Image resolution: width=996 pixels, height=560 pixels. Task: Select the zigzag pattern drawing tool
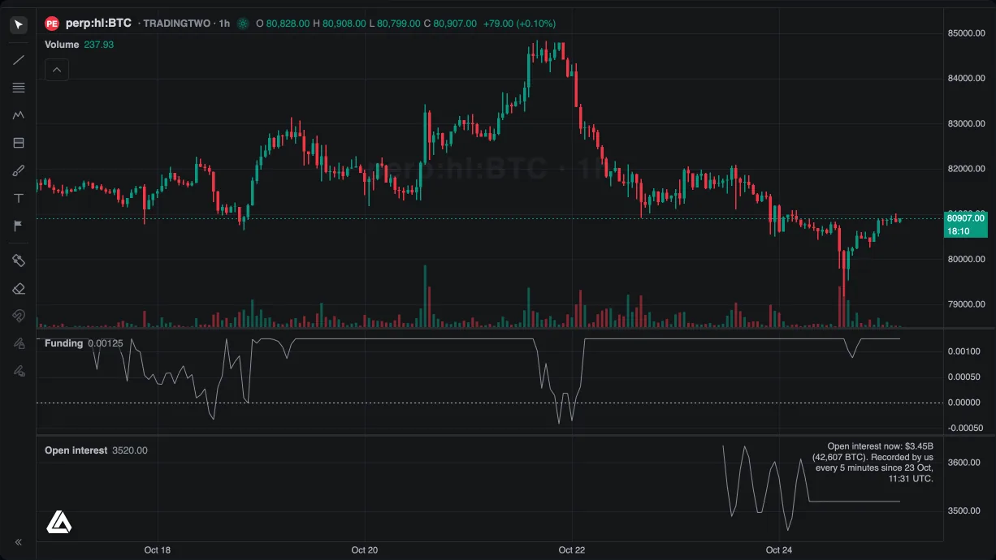(x=19, y=115)
